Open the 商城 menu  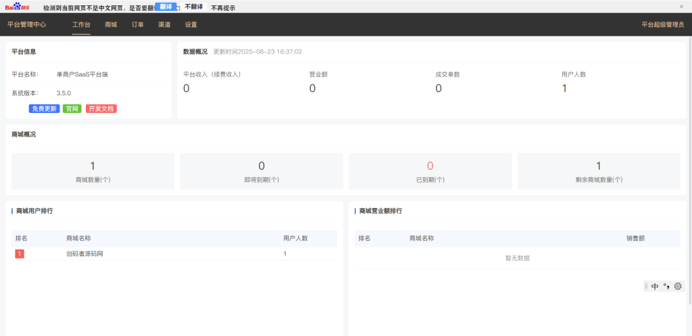(111, 24)
